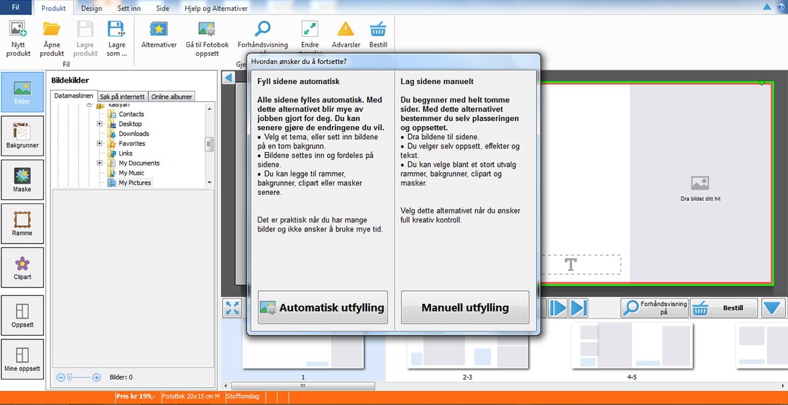Select the Bilder sidebar panel

click(22, 92)
